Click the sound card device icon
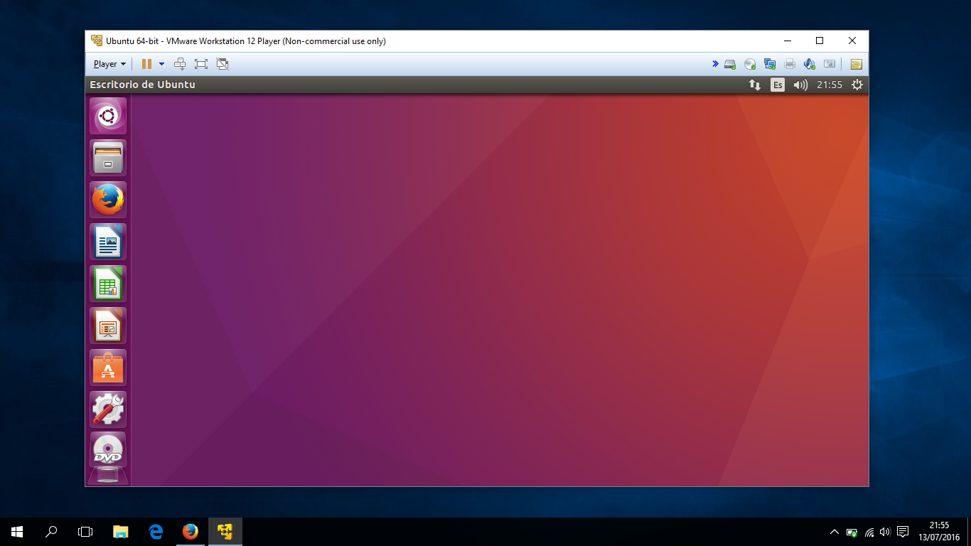 [810, 64]
